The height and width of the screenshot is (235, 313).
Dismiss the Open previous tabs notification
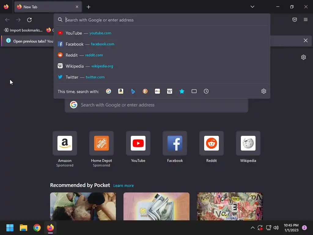tap(305, 41)
